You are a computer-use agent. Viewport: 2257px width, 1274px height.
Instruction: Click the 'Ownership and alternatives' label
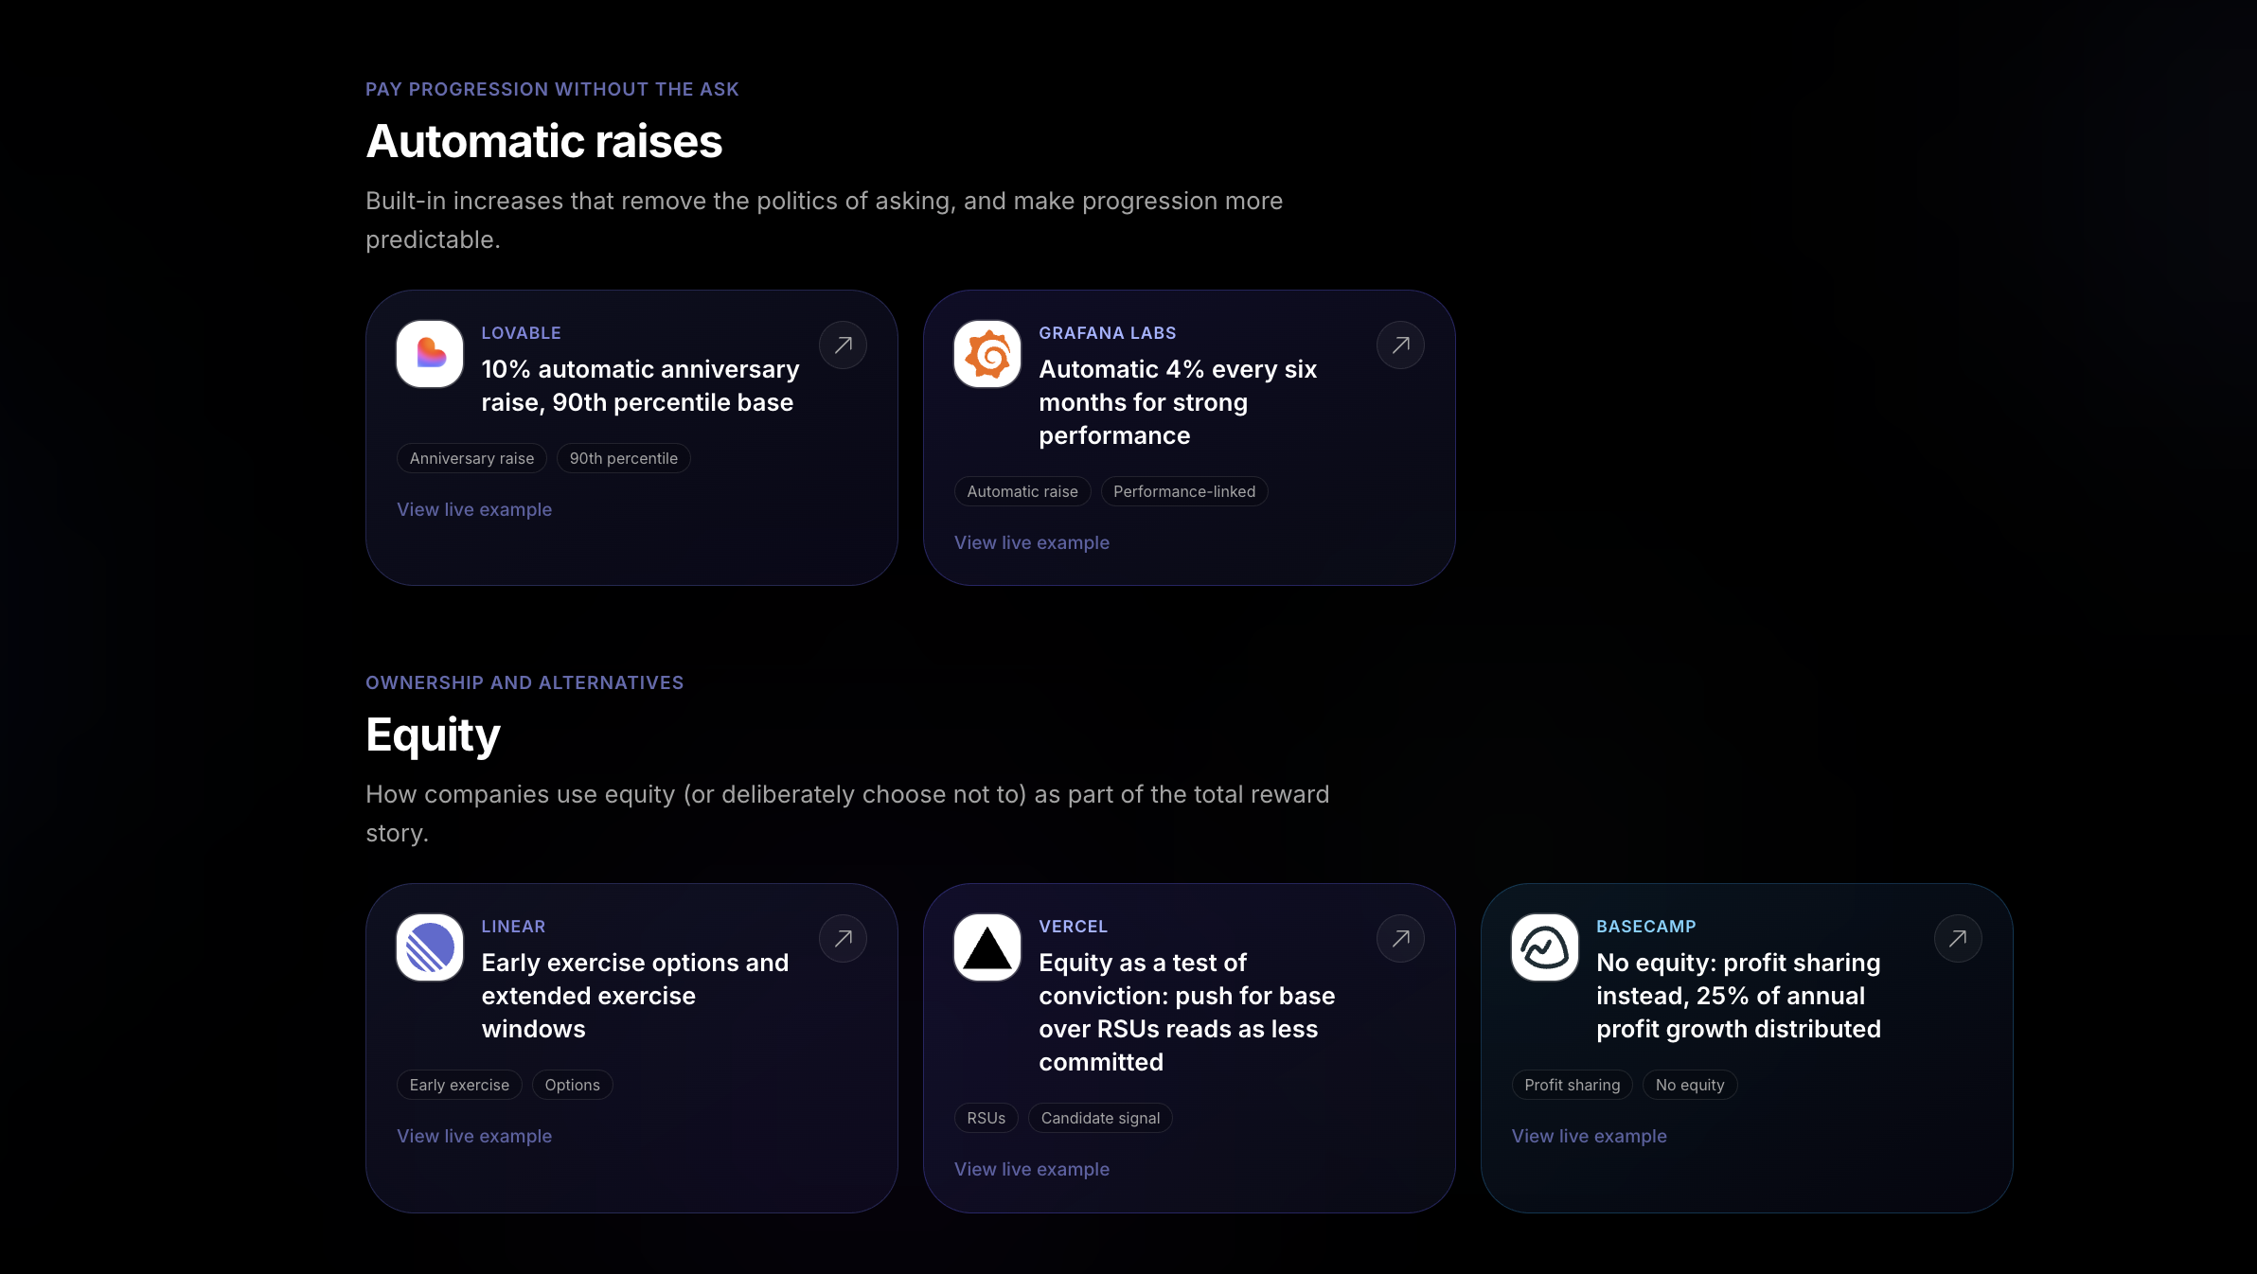tap(524, 682)
